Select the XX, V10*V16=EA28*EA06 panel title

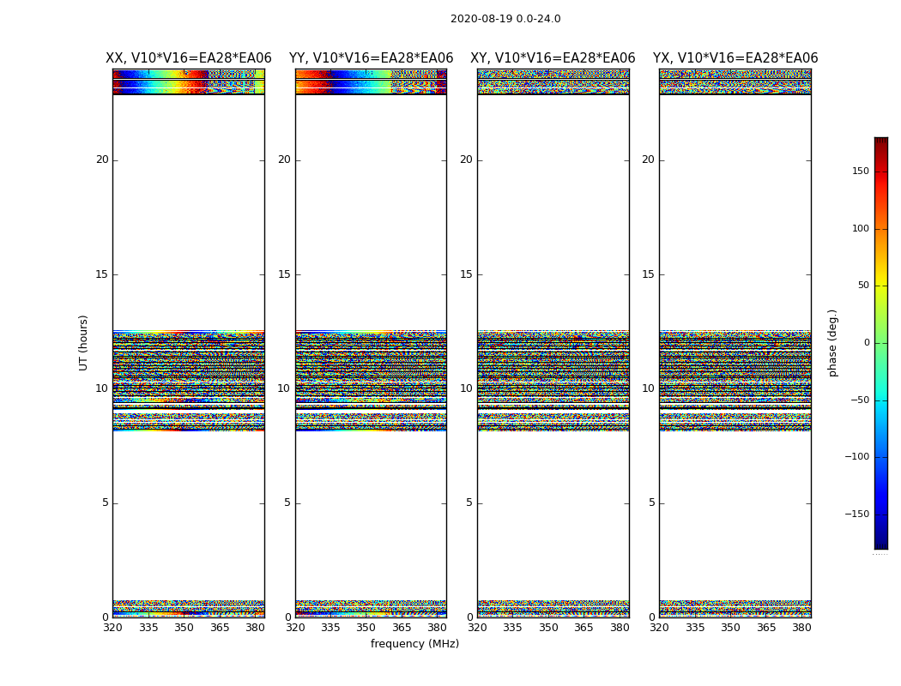click(x=189, y=58)
